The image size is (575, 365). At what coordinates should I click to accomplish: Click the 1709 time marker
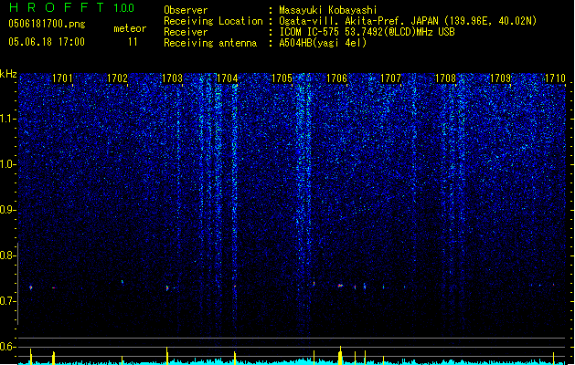[x=501, y=78]
